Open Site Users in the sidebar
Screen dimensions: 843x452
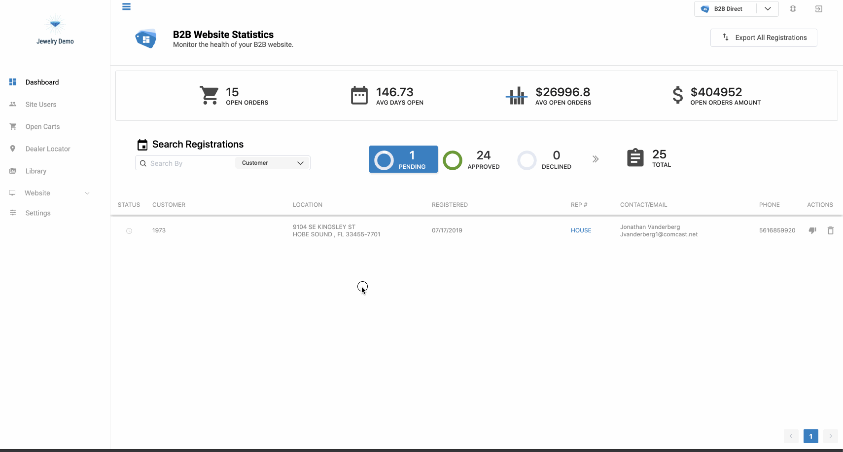click(41, 105)
